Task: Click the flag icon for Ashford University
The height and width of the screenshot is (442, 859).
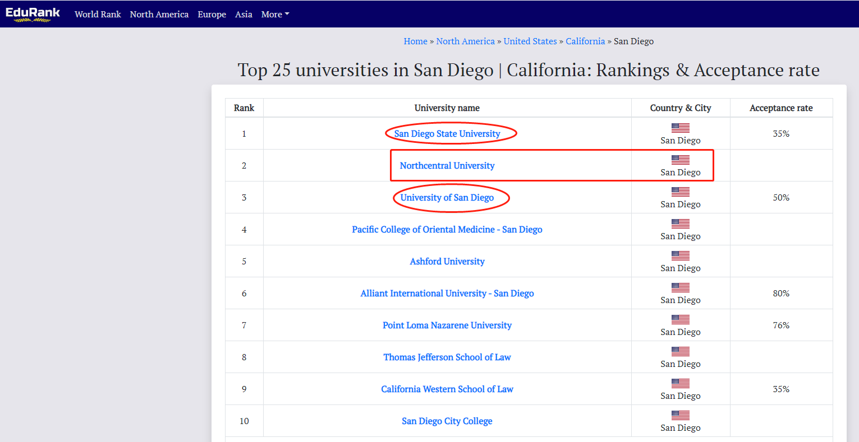Action: (x=680, y=255)
